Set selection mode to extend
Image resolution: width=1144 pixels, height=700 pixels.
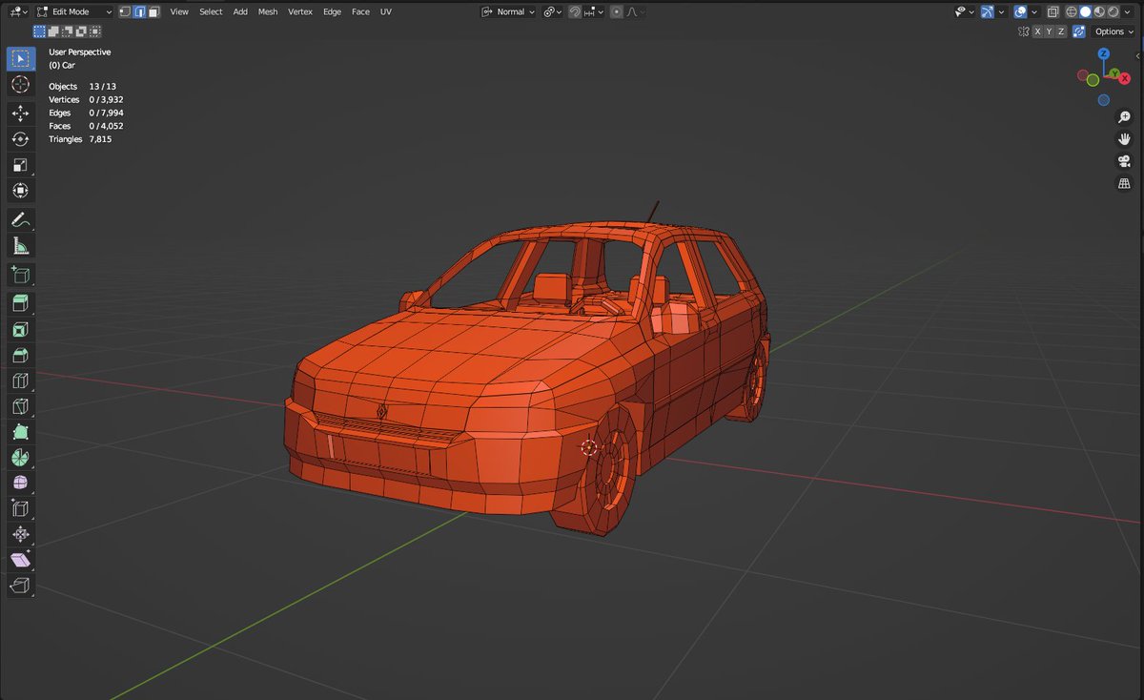tap(52, 31)
